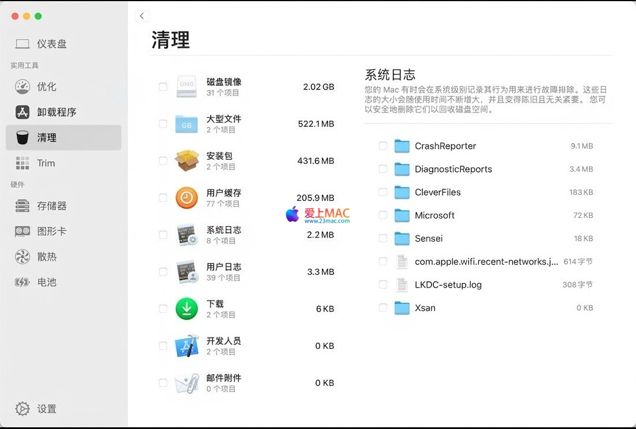Toggle the LKDC-setup.log file checkbox

(383, 284)
